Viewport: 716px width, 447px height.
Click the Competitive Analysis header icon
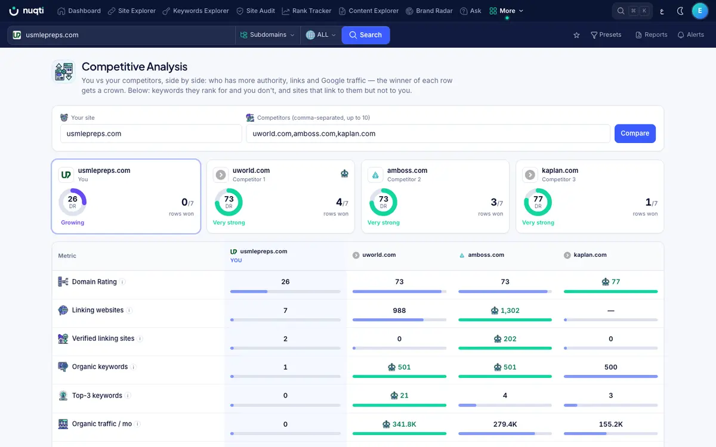[63, 72]
